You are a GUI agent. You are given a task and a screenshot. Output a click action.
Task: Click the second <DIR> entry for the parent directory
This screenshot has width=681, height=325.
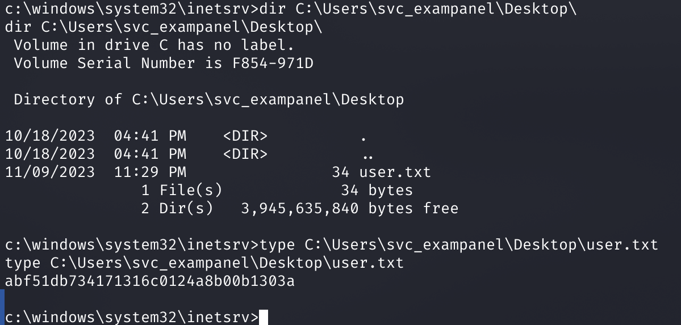click(245, 154)
